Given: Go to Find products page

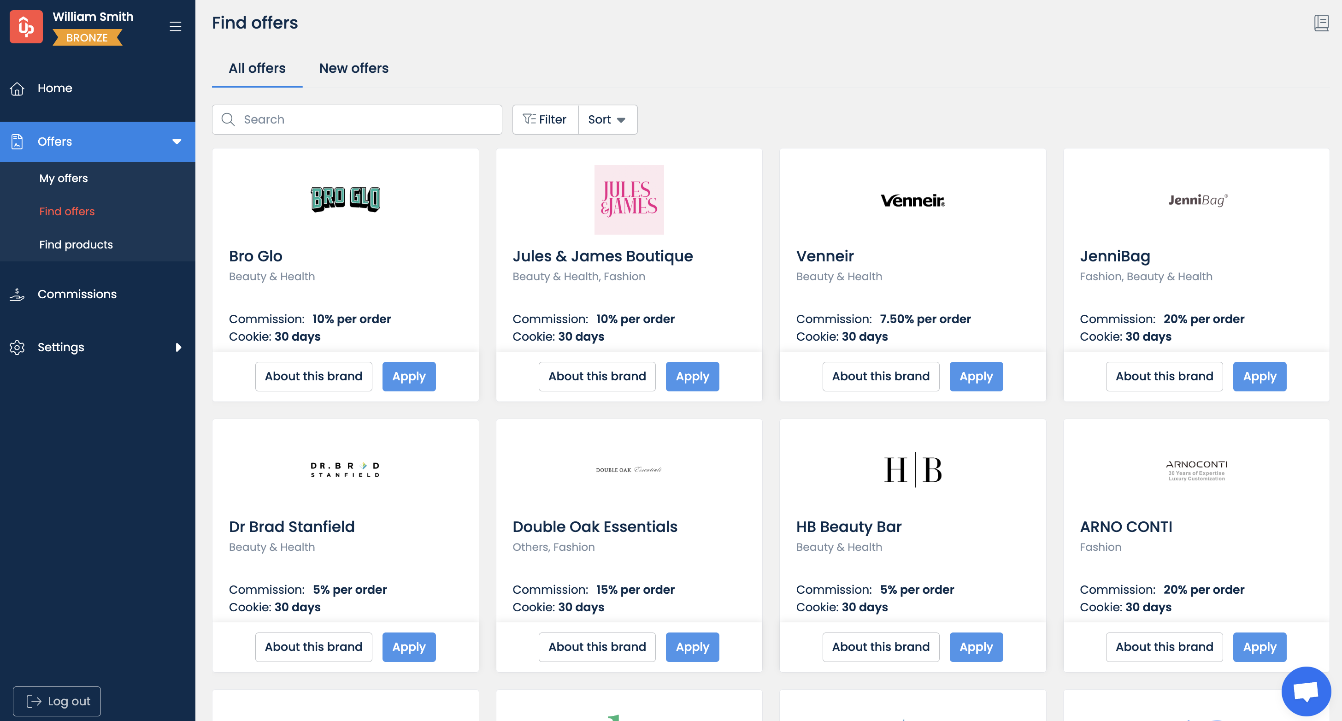Looking at the screenshot, I should [x=76, y=245].
